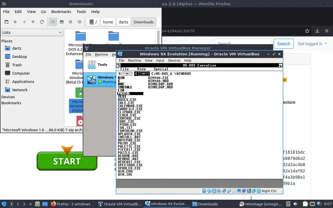This screenshot has width=333, height=208.
Task: Switch file manager to detailed list view
Action: 79,22
